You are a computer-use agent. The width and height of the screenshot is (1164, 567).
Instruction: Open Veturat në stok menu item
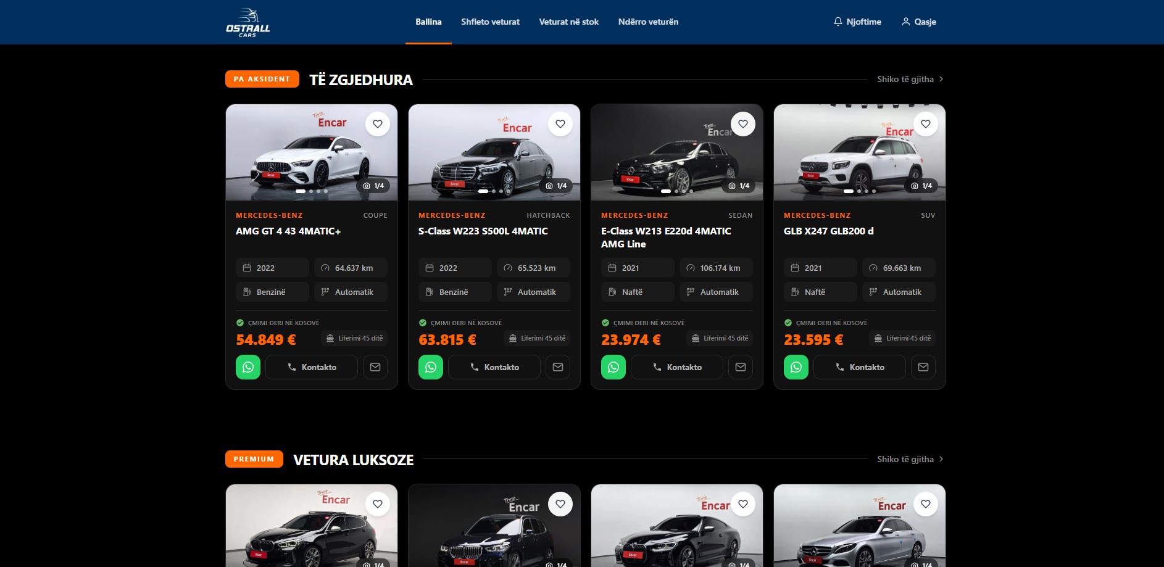pos(568,22)
